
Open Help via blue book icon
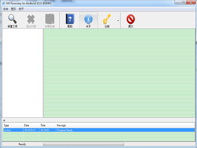(70, 19)
